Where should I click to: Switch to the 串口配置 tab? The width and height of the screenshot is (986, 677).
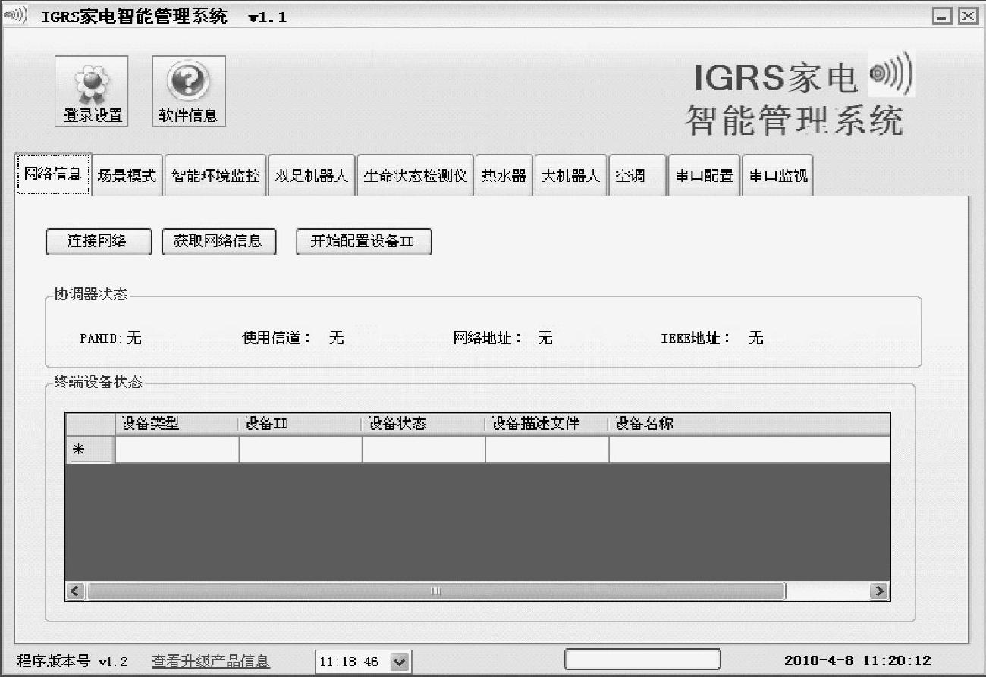point(705,176)
